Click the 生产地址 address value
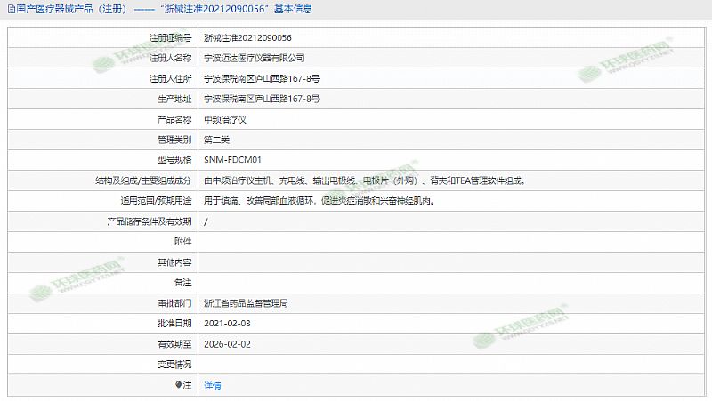This screenshot has width=712, height=401. [x=262, y=99]
